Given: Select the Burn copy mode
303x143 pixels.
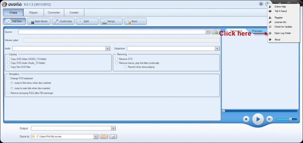Looking at the screenshot, I should [x=135, y=21].
